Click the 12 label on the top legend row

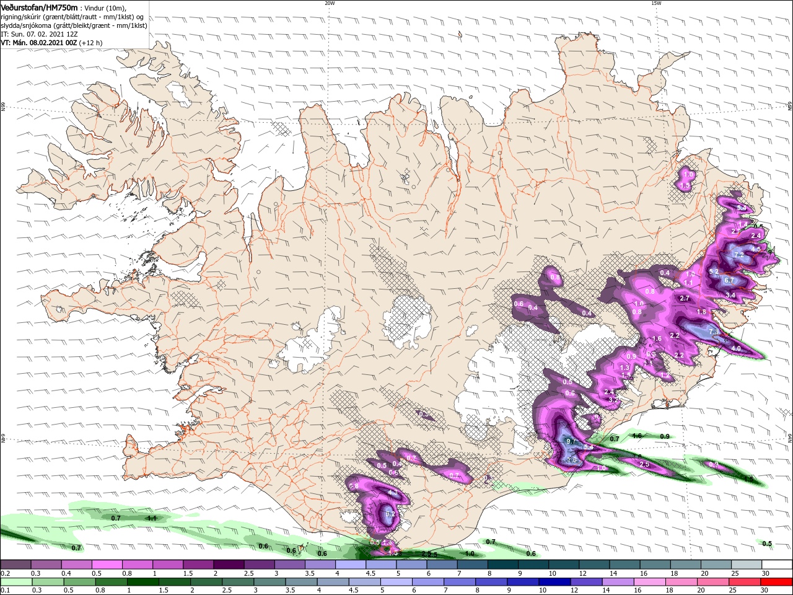582,573
